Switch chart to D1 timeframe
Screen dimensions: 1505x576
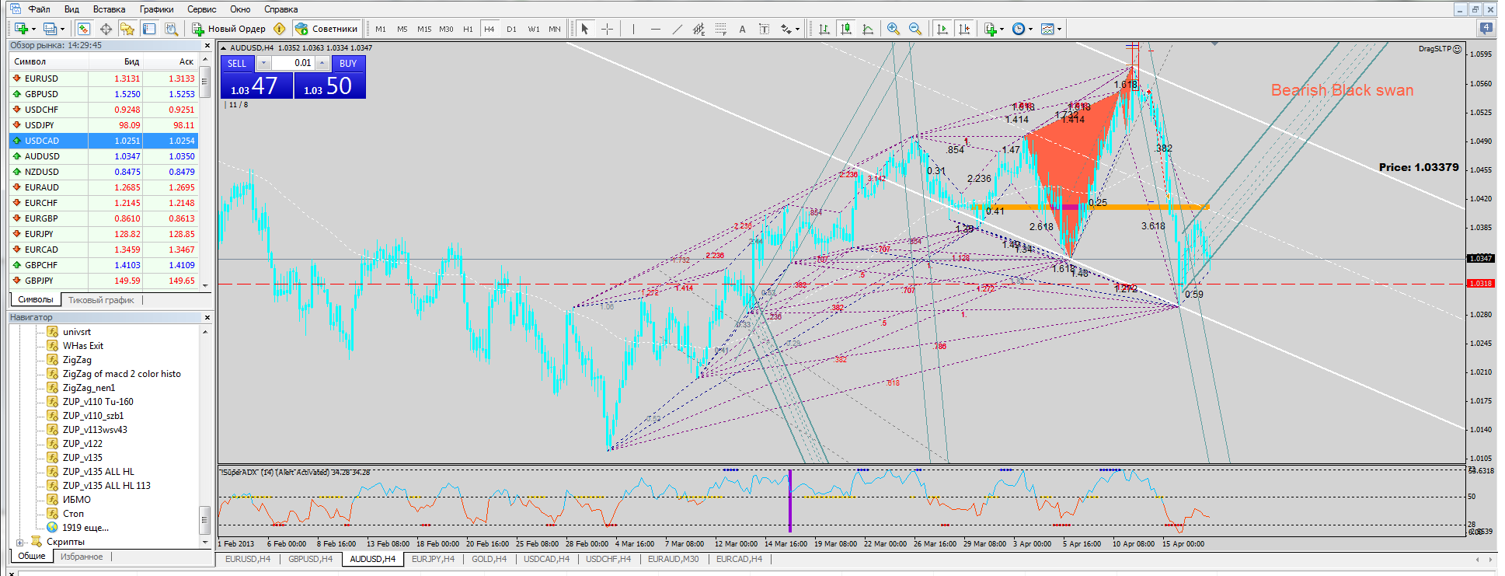click(511, 29)
